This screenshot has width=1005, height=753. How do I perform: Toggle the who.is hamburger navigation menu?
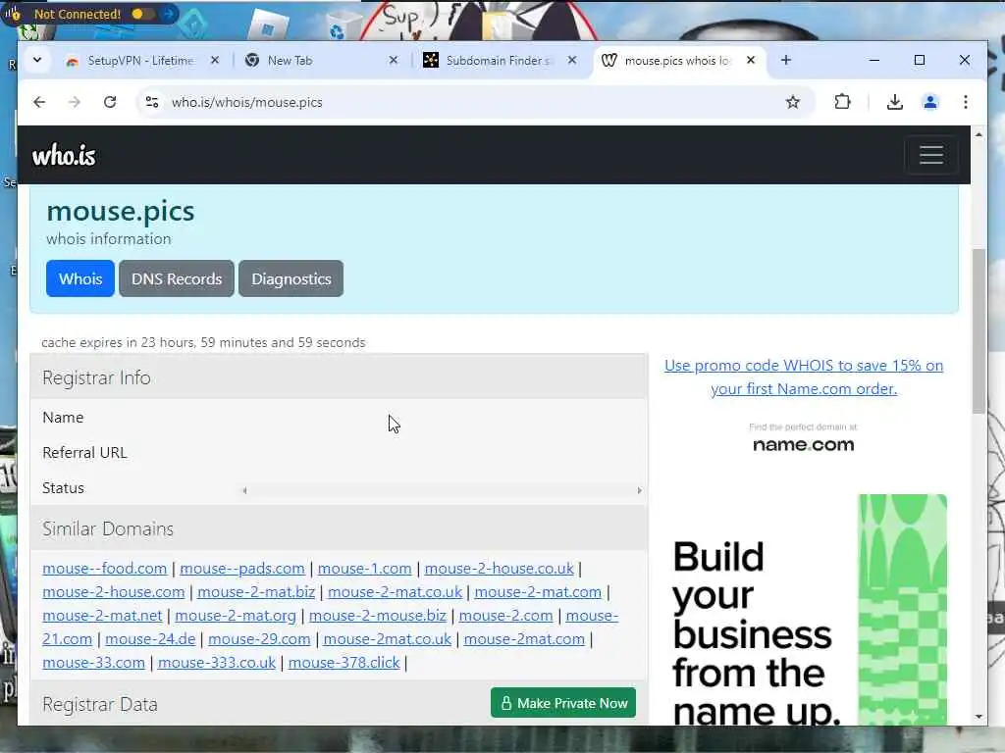[930, 155]
